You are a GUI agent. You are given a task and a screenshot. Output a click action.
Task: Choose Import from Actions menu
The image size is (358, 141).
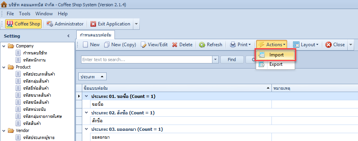point(275,55)
